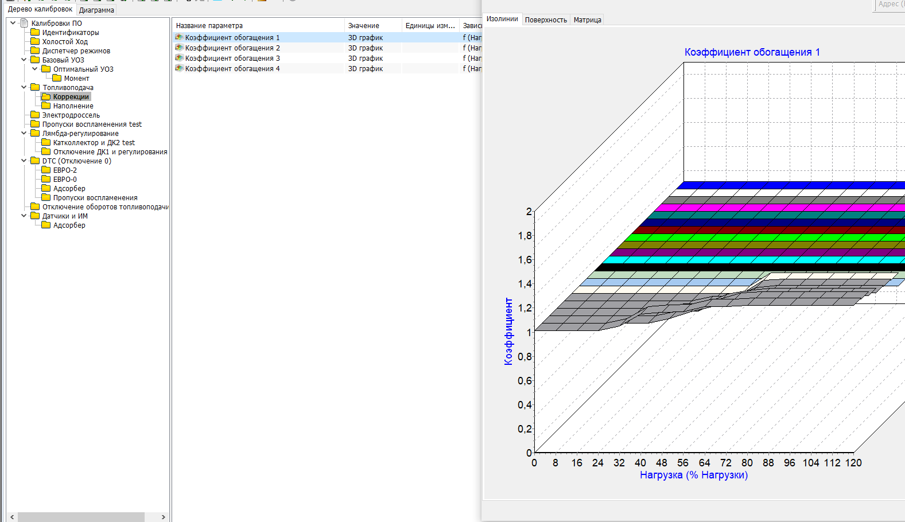The image size is (905, 522).
Task: Click the 3D graph icon for Коэффициент обогащения 2
Action: tap(179, 48)
